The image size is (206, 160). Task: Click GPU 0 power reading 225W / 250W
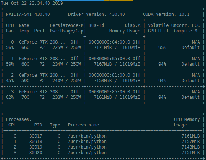click(x=66, y=48)
